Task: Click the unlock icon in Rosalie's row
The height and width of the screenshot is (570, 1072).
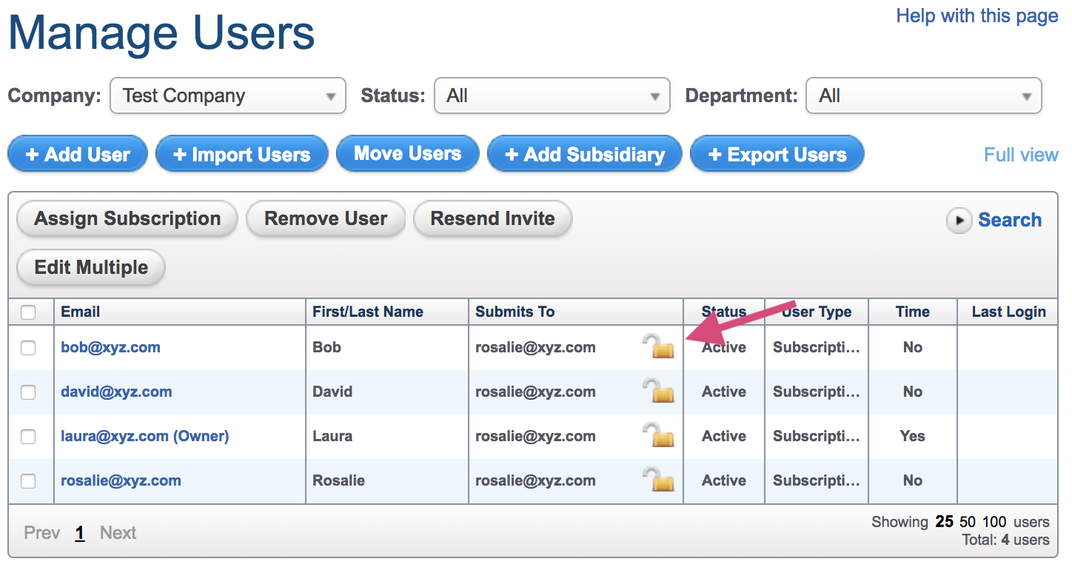Action: pos(658,480)
